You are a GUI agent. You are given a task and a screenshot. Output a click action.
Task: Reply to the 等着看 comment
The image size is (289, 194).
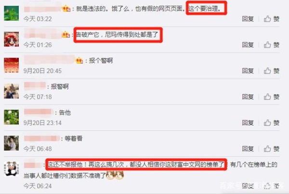click(248, 149)
